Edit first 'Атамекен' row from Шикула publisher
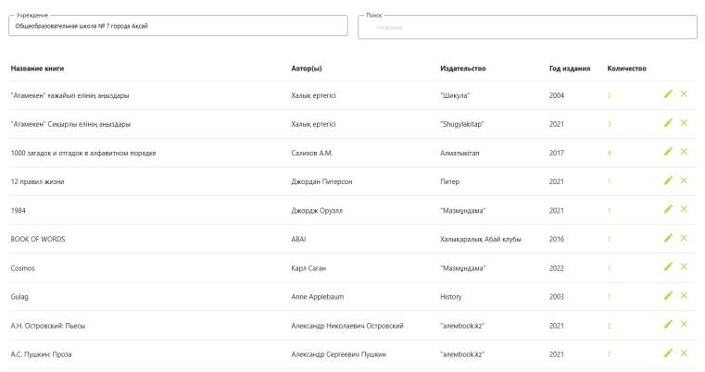 tap(668, 93)
